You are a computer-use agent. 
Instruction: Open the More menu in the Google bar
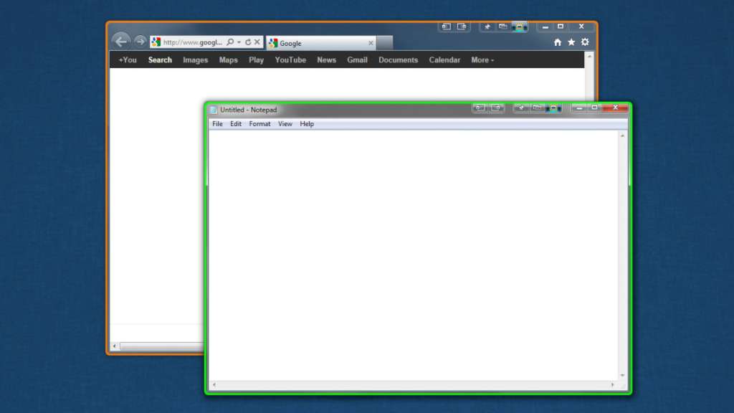(481, 60)
